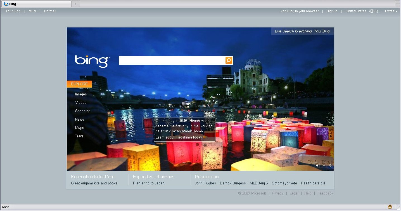Click the Sotomayor vote popular search
The width and height of the screenshot is (401, 211).
click(x=284, y=183)
